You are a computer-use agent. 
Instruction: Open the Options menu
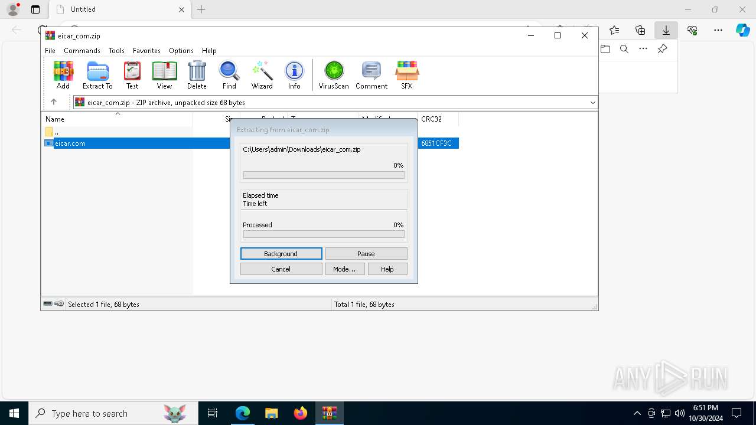click(181, 51)
